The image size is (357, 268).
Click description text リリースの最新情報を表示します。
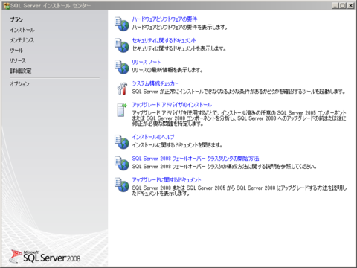coord(167,70)
